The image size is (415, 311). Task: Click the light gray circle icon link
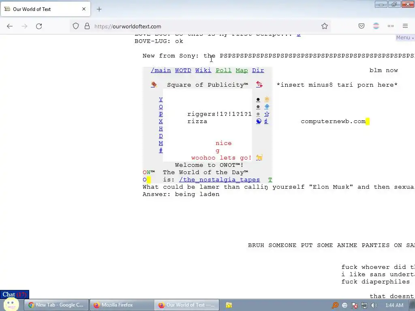coord(258,114)
